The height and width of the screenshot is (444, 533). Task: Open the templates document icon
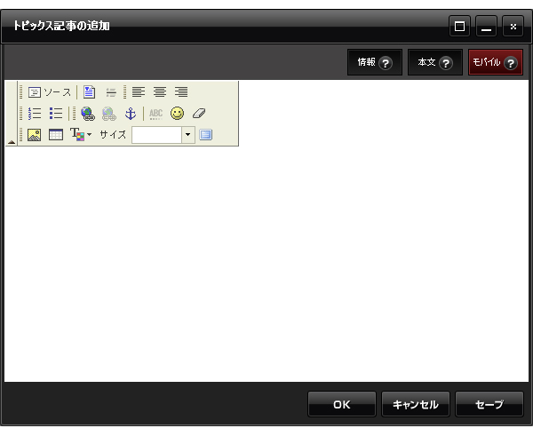pos(89,92)
